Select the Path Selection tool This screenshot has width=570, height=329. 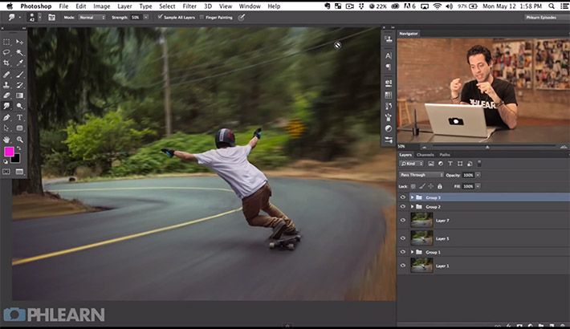tap(6, 128)
